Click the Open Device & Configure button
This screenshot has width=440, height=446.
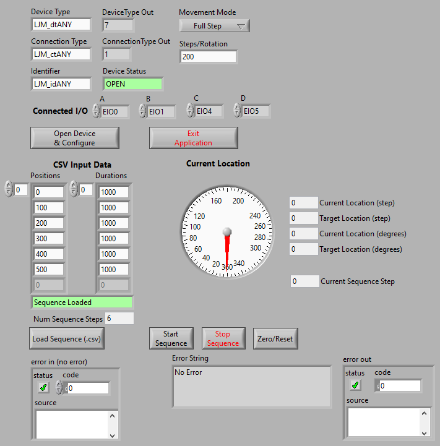tap(74, 138)
